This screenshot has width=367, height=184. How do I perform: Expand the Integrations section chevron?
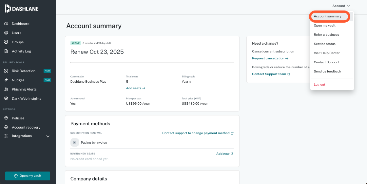48,136
